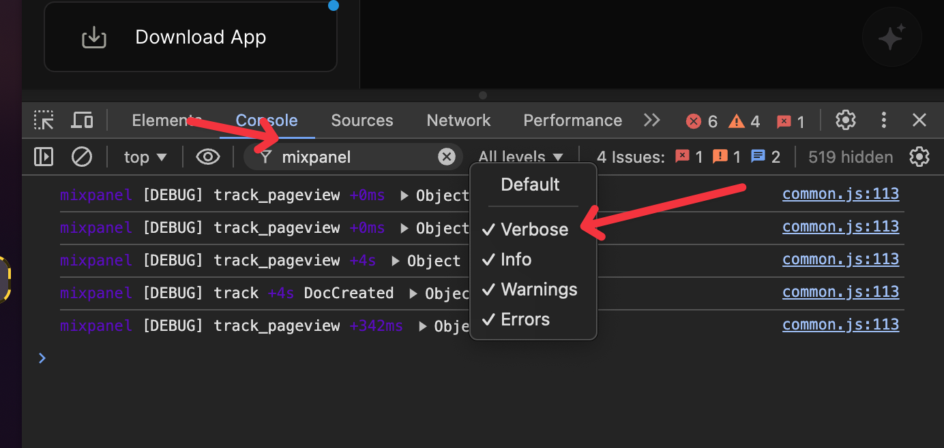
Task: Click the clear console icon
Action: coord(82,157)
